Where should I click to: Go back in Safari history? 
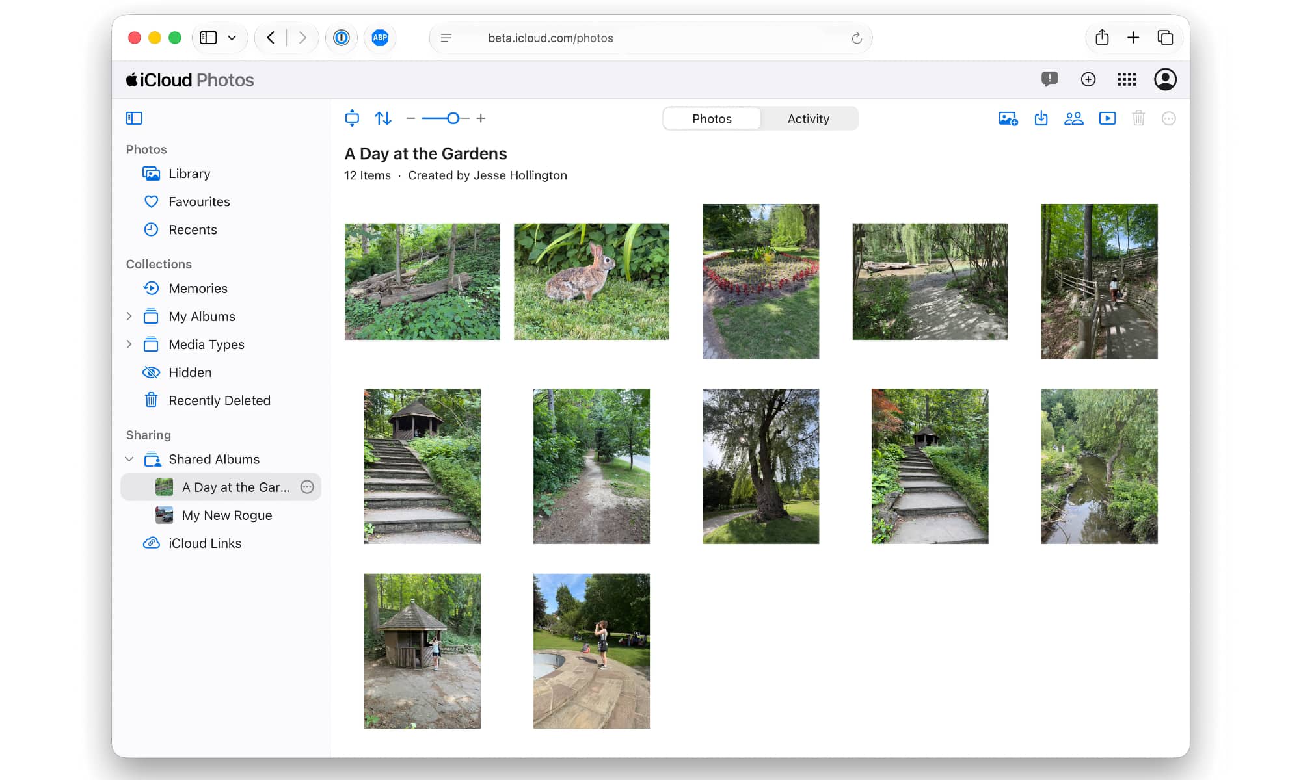point(271,38)
